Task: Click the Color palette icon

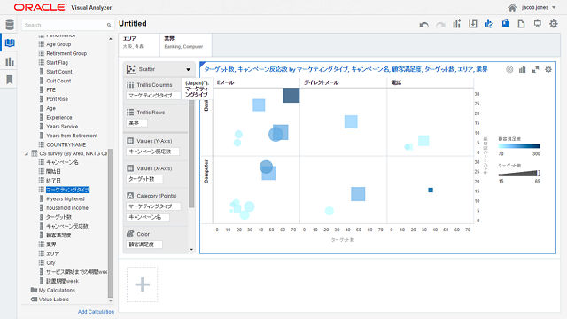Action: click(130, 234)
